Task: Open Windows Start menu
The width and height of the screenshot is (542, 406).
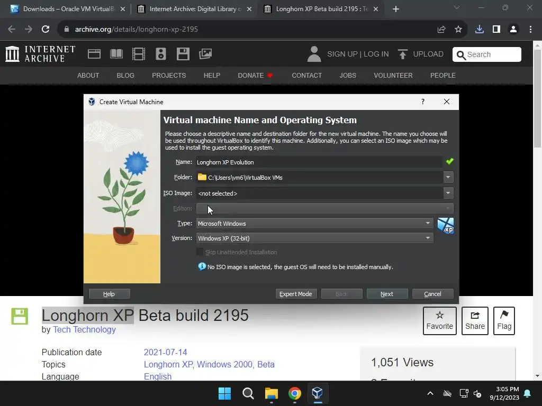Action: tap(224, 393)
